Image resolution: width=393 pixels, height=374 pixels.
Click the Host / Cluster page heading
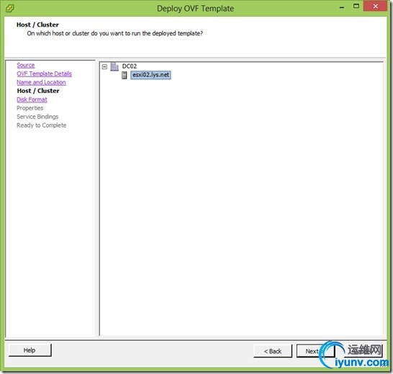tap(37, 25)
